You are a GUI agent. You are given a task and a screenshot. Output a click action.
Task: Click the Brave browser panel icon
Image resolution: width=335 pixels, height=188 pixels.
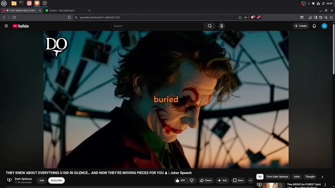click(37, 3)
